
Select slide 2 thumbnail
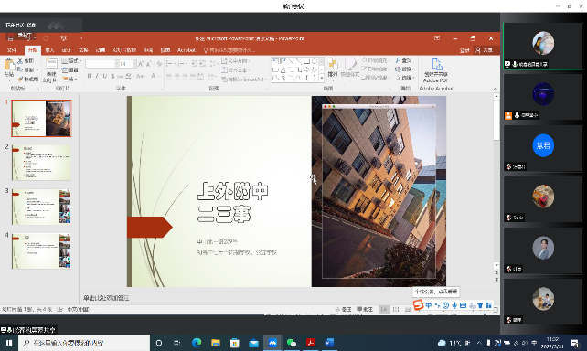(x=41, y=163)
